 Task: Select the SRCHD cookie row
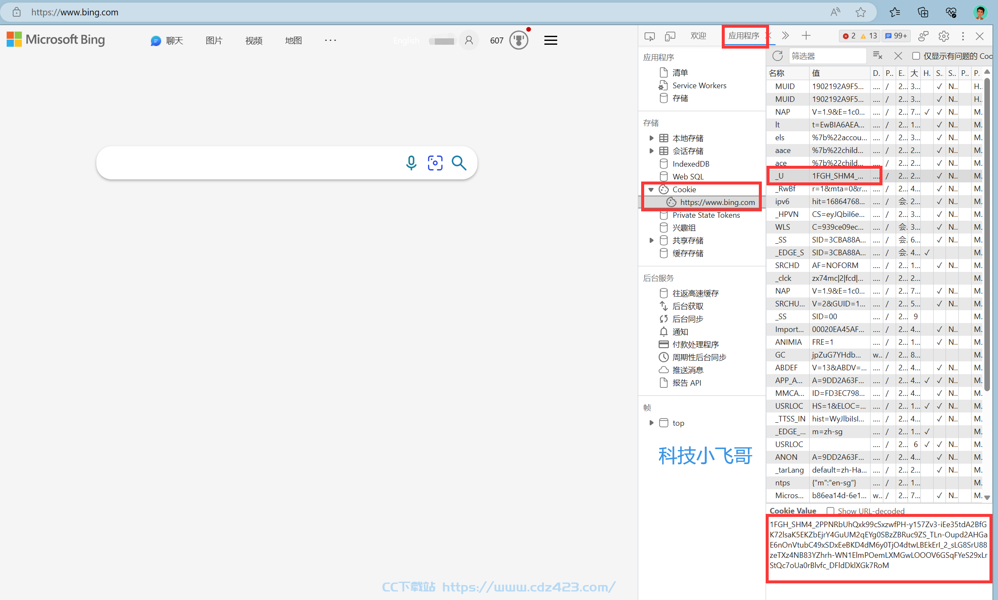click(874, 265)
